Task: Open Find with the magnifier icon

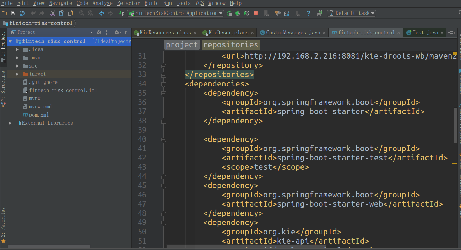Action: coord(82,13)
